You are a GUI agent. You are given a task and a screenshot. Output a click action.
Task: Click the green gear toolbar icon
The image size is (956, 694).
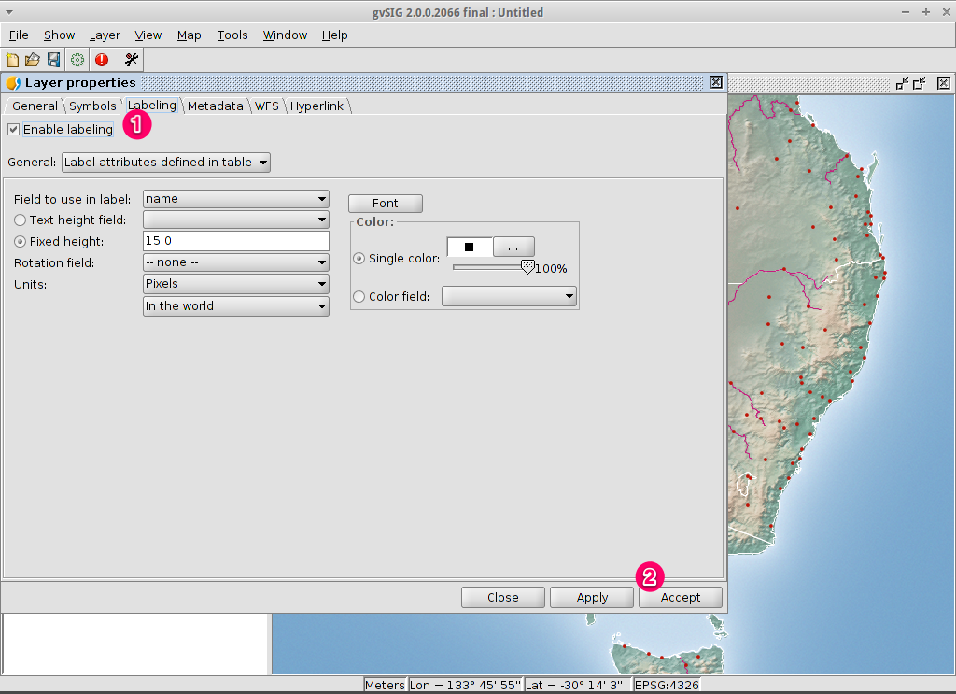pos(77,60)
